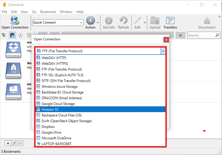
Task: Choose Google Cloud Storage
Action: (100, 104)
